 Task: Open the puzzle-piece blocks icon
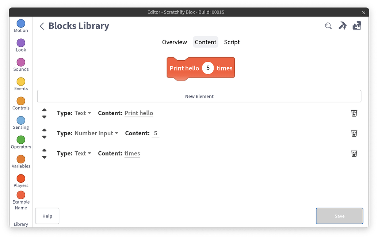356,26
